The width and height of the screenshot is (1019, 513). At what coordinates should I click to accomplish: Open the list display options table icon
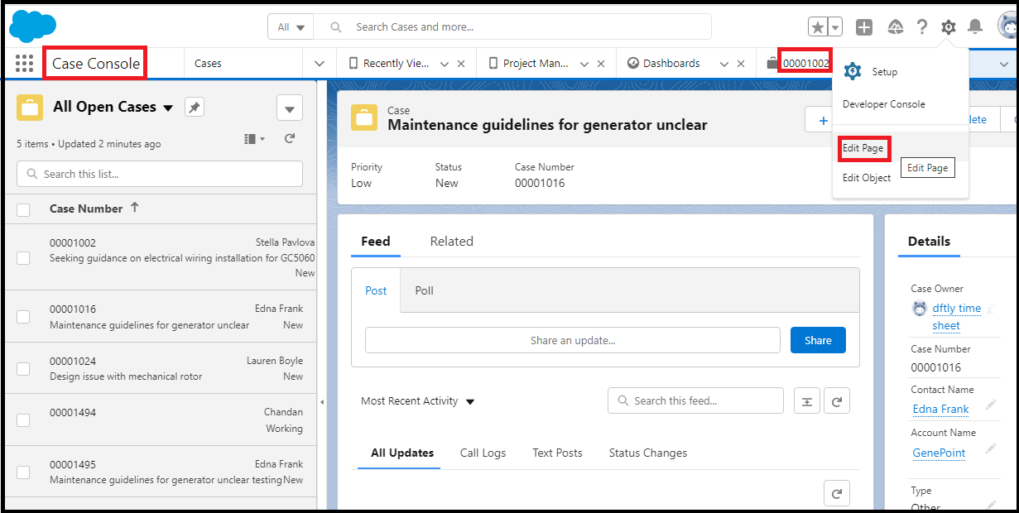tap(254, 139)
